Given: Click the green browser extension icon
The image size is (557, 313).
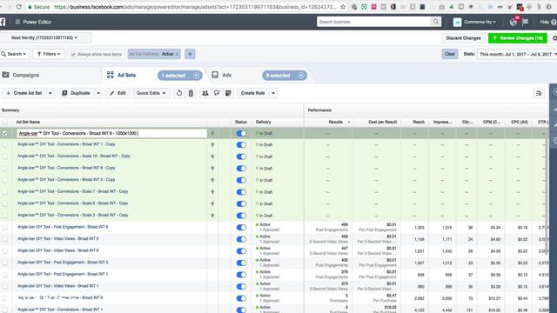Looking at the screenshot, I should click(x=364, y=7).
